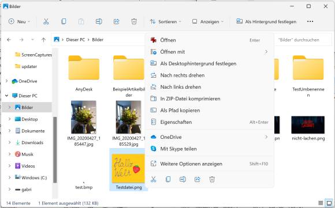Select gabri drive in the navigation pane
This screenshot has height=208, width=335.
(23, 190)
